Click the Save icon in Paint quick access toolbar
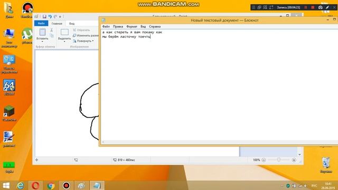Viewport: 338px width, 190px height. point(44,16)
